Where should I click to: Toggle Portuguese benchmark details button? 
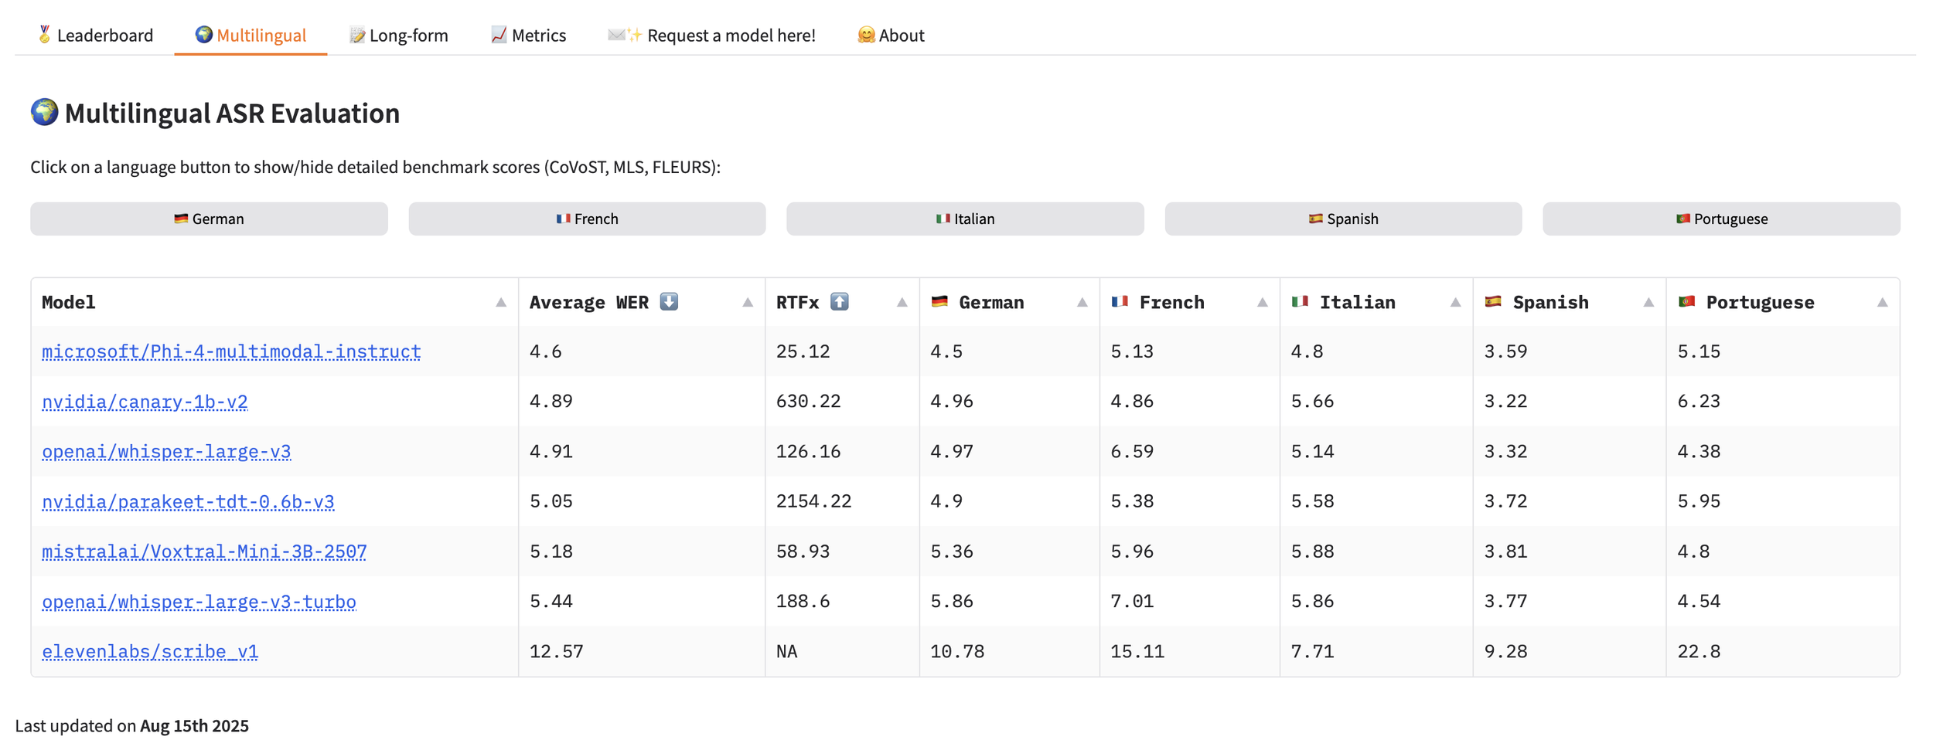tap(1721, 219)
